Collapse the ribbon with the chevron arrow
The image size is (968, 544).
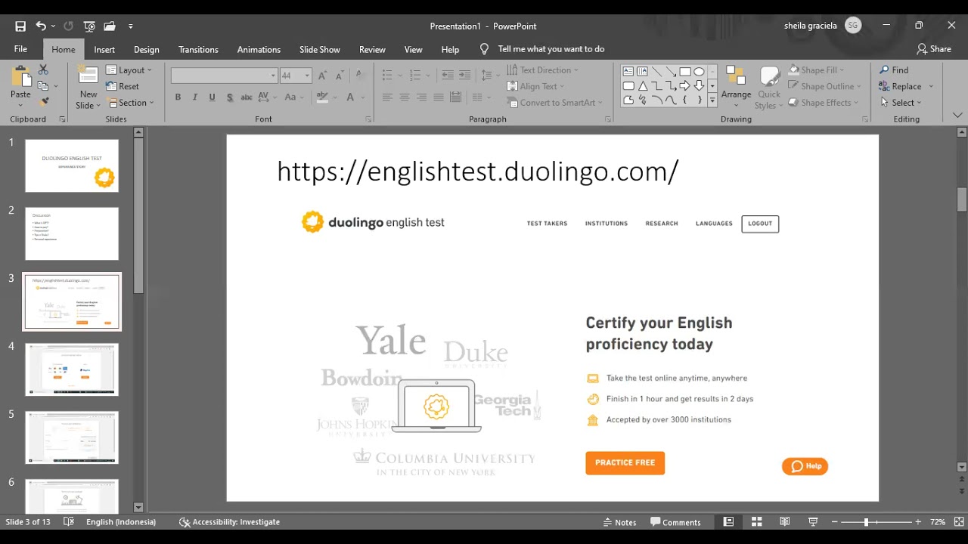tap(957, 116)
